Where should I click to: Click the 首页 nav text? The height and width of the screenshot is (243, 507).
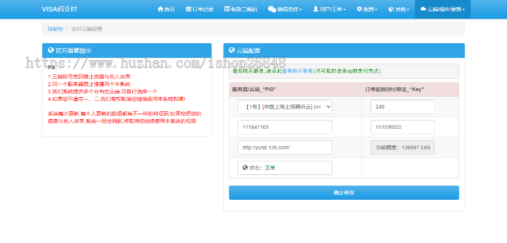coord(170,10)
